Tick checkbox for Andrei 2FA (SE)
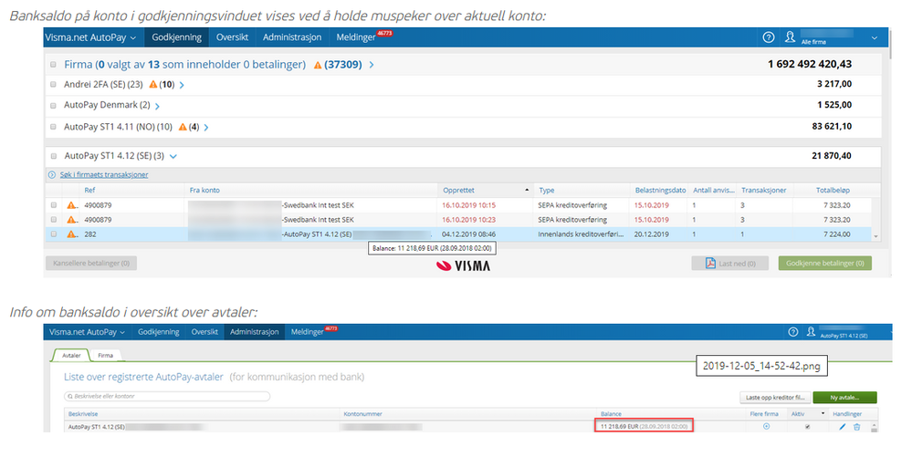Screen dimensions: 912x457 tap(53, 84)
